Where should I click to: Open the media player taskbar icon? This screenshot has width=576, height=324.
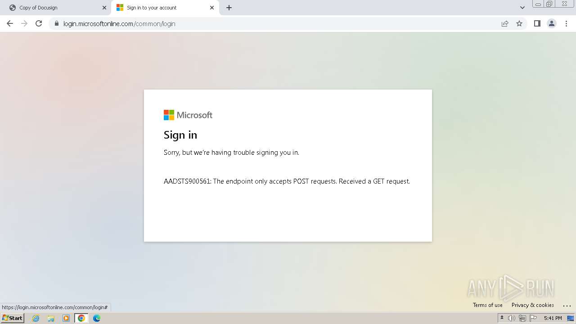tap(66, 318)
